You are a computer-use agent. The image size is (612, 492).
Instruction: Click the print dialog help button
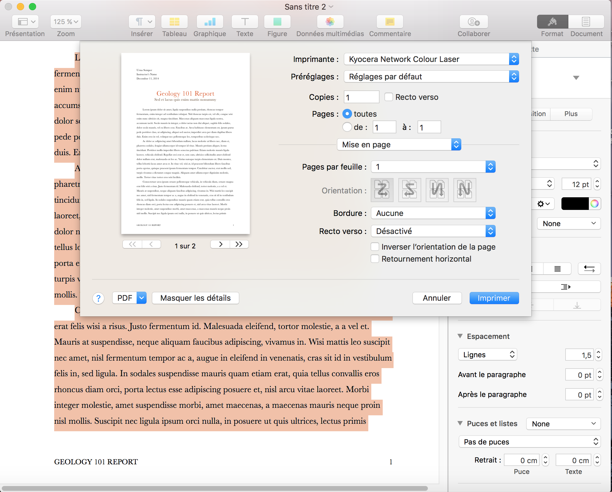pyautogui.click(x=98, y=298)
